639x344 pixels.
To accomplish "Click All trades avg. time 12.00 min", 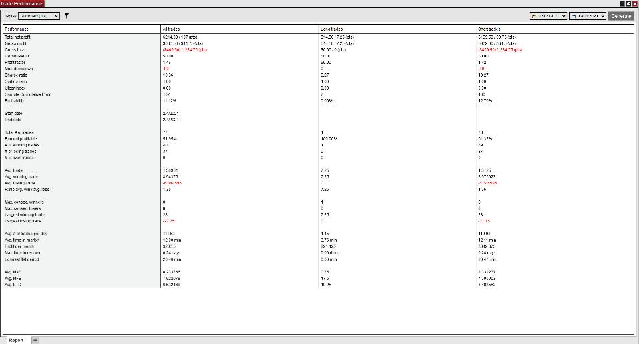I will pos(172,240).
